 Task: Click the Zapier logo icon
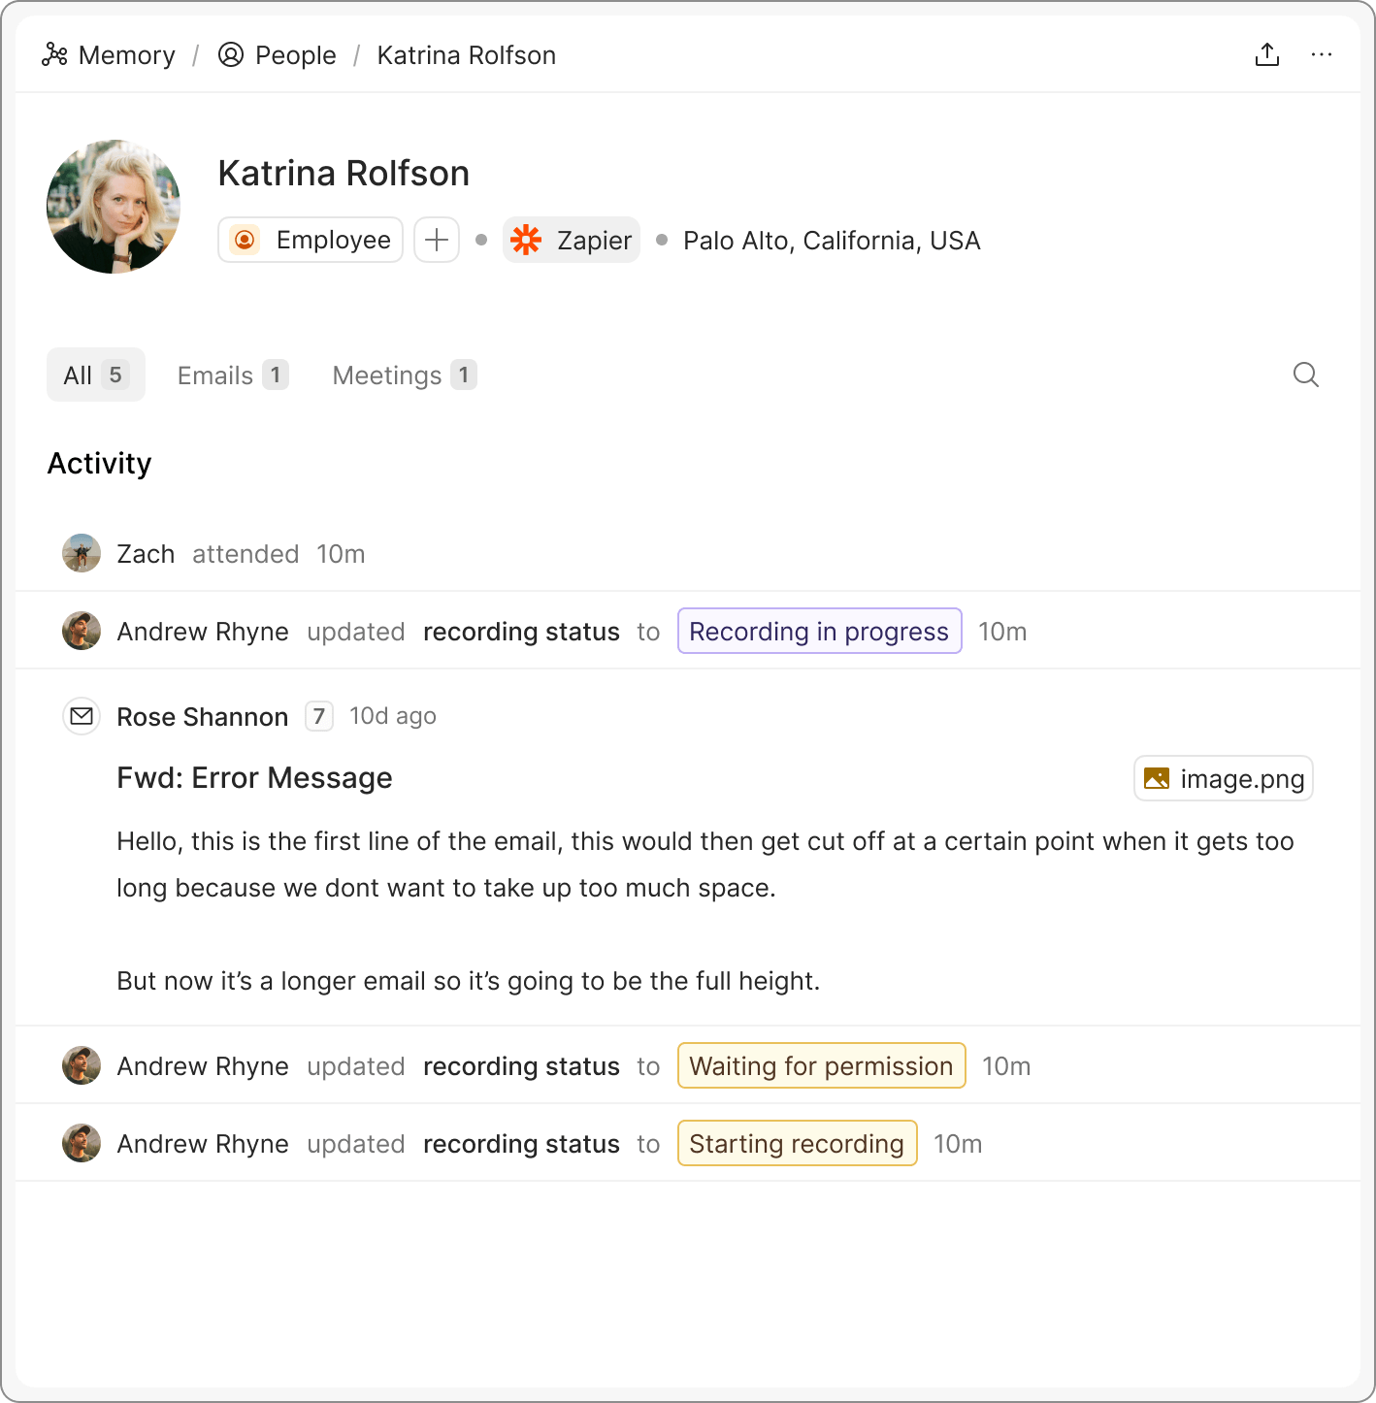(x=526, y=240)
